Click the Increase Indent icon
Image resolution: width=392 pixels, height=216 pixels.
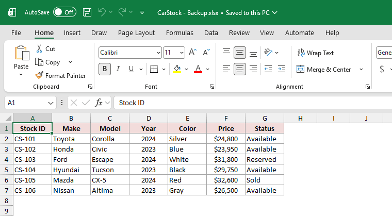coord(282,69)
